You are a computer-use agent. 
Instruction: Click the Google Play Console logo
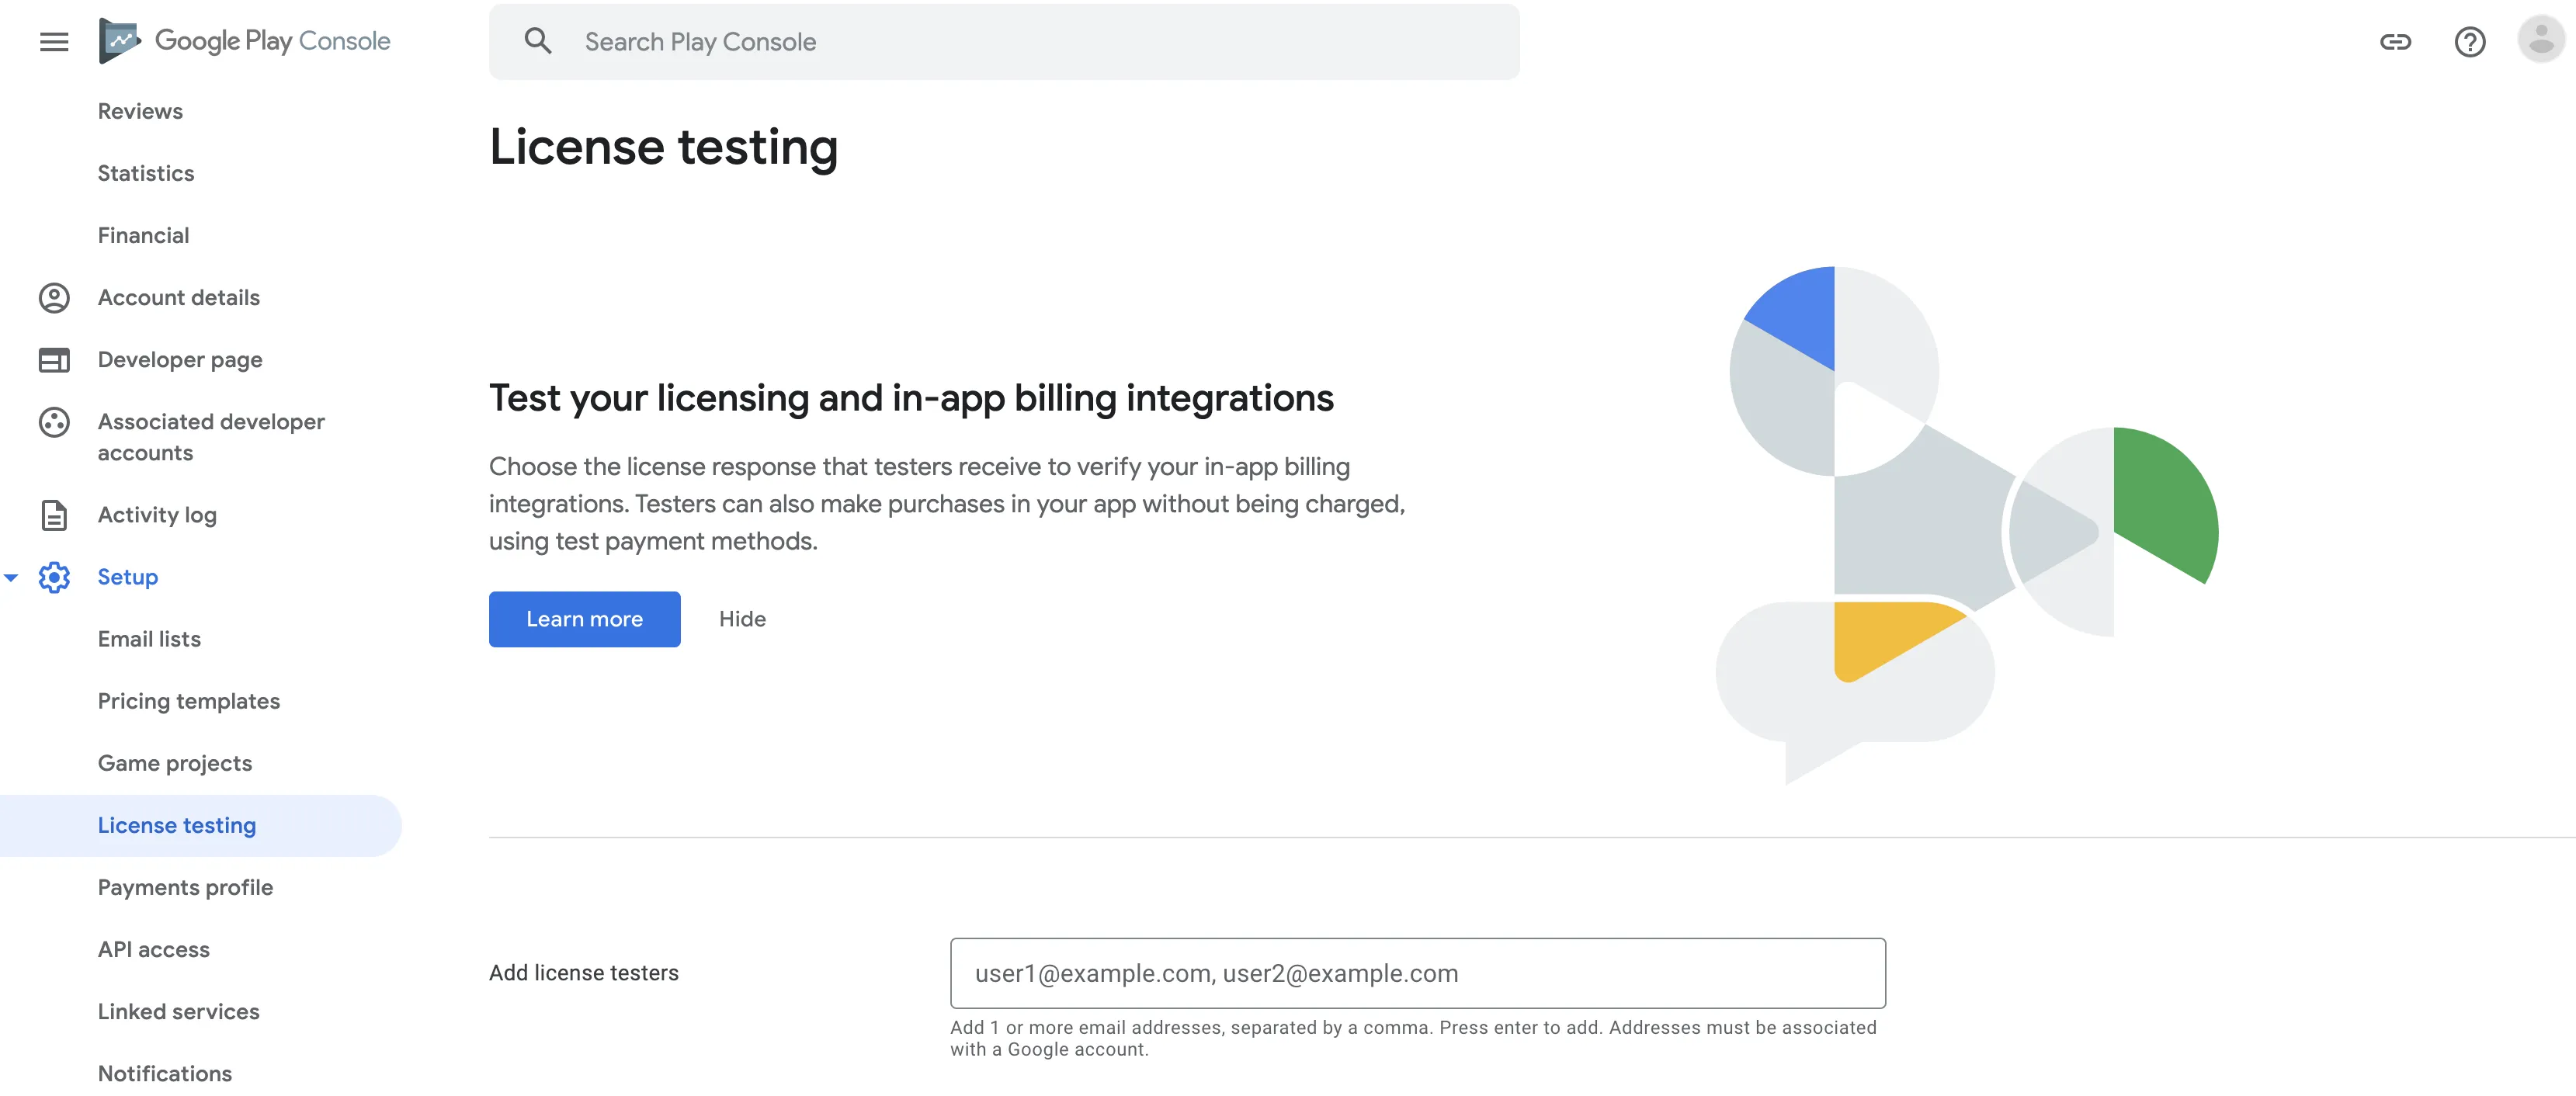245,41
